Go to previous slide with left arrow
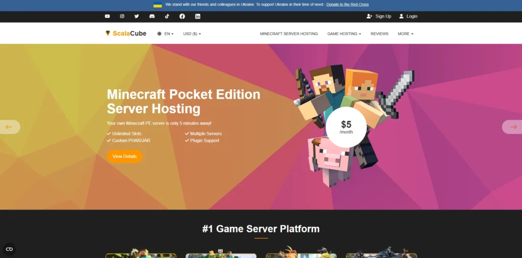The width and height of the screenshot is (522, 258). pos(9,127)
